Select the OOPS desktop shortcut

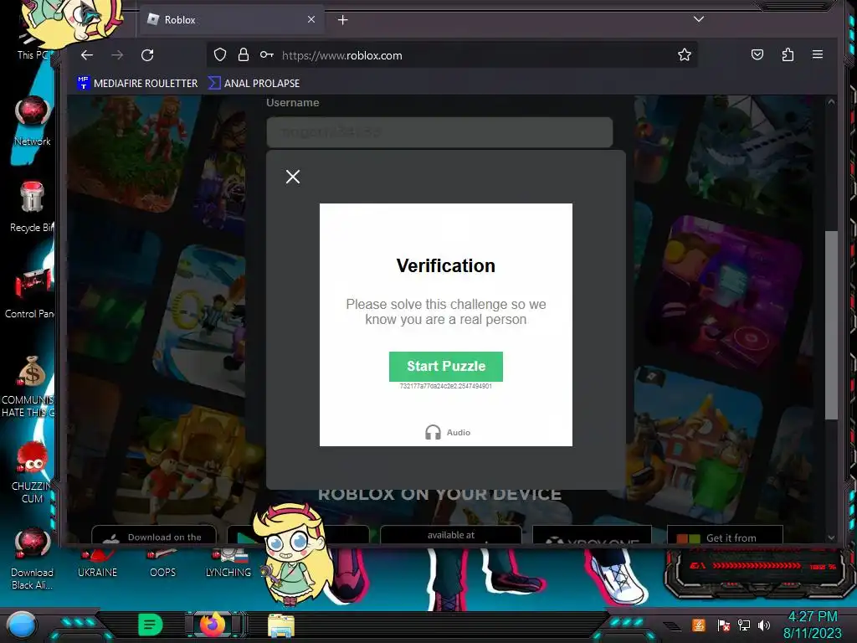coord(162,563)
